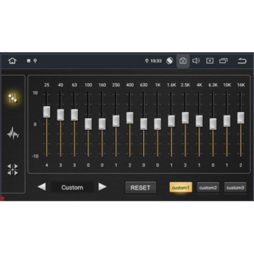This screenshot has height=254, width=254.
Task: Open the recent apps windows icon
Action: pyautogui.click(x=224, y=61)
